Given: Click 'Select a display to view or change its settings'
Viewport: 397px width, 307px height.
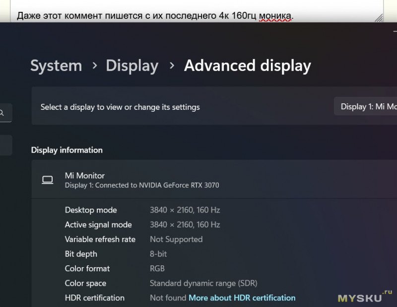Looking at the screenshot, I should pyautogui.click(x=120, y=107).
